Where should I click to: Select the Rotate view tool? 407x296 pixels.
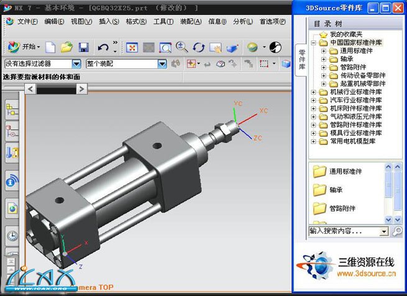point(199,47)
